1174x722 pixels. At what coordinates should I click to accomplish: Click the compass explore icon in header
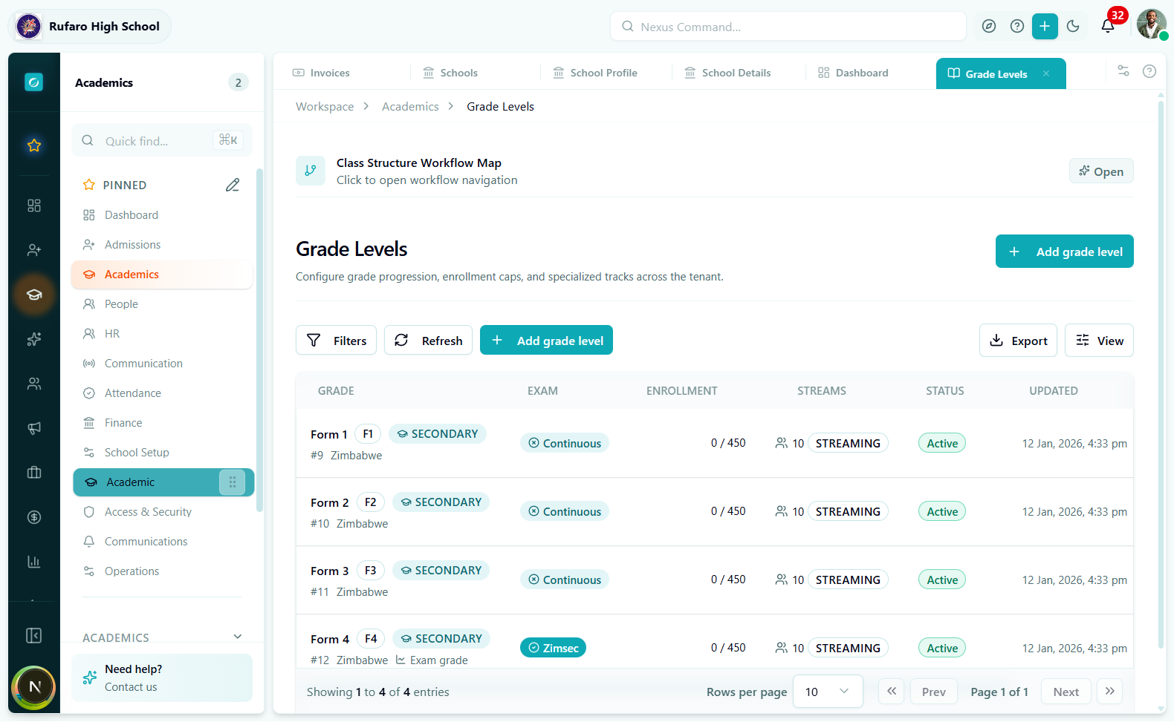(988, 26)
